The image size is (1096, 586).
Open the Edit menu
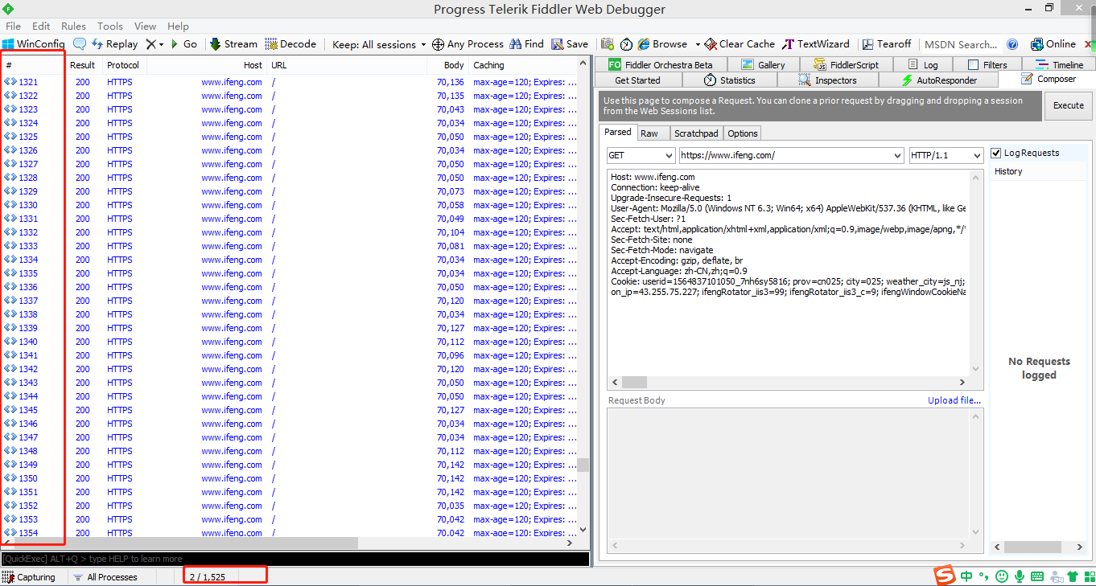(x=41, y=26)
